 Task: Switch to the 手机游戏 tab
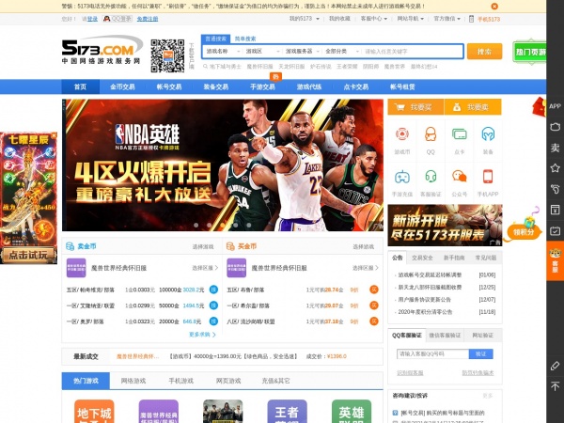(180, 381)
